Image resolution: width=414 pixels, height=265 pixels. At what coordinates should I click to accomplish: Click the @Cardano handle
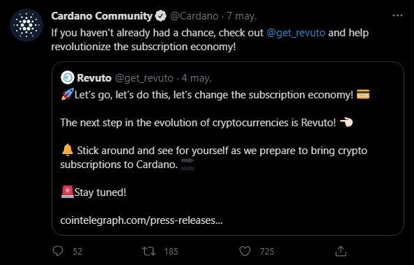coord(194,16)
